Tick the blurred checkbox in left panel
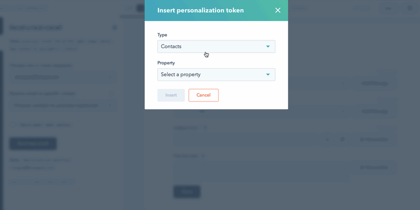 [x=13, y=125]
